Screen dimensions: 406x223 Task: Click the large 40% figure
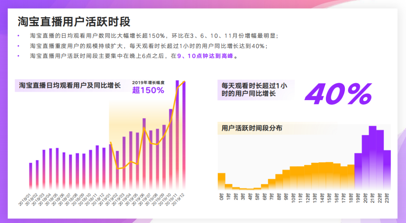click(x=339, y=93)
